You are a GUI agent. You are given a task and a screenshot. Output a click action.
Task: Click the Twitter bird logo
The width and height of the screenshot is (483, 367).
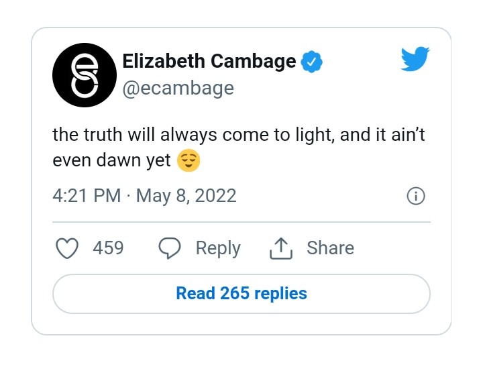[x=415, y=60]
